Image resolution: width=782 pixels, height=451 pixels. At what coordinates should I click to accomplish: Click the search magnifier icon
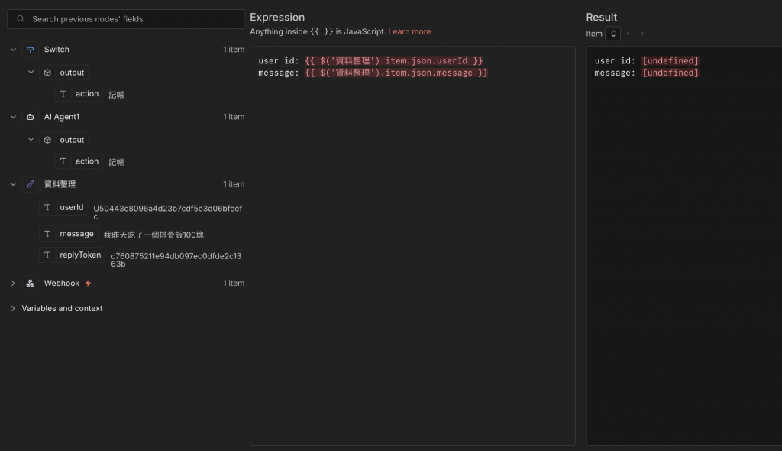21,19
